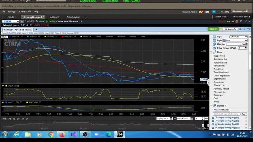Open the To date calendar picker
This screenshot has height=142, width=253.
pos(191,118)
